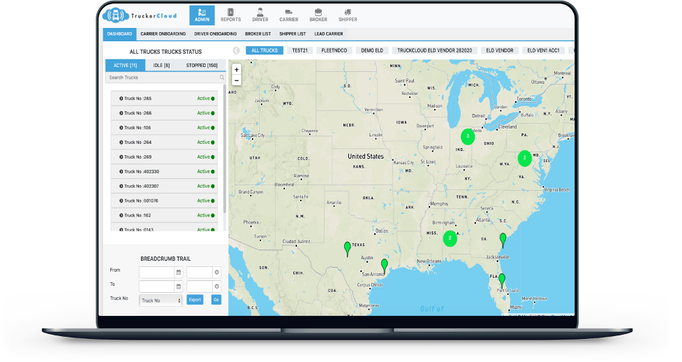Switch to Dashboard tab
The height and width of the screenshot is (362, 682).
[x=119, y=34]
